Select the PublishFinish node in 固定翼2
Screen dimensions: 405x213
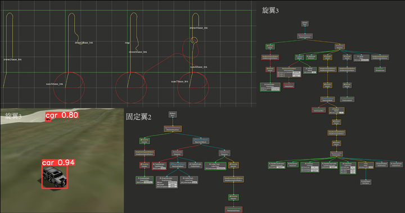click(x=196, y=165)
